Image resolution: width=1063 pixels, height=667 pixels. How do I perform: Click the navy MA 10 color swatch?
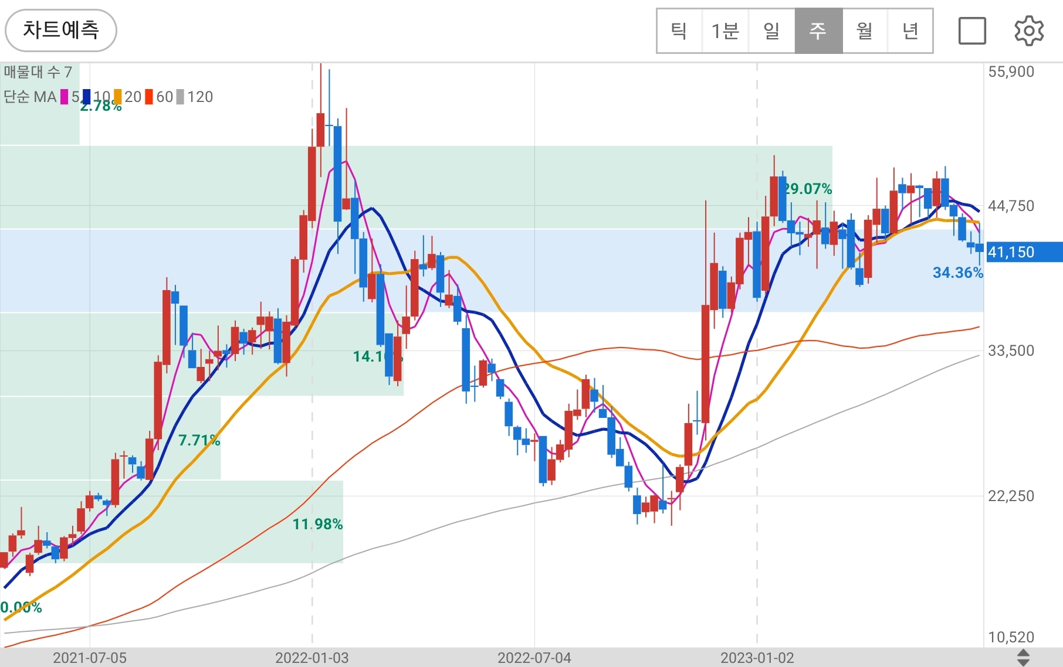click(x=87, y=97)
